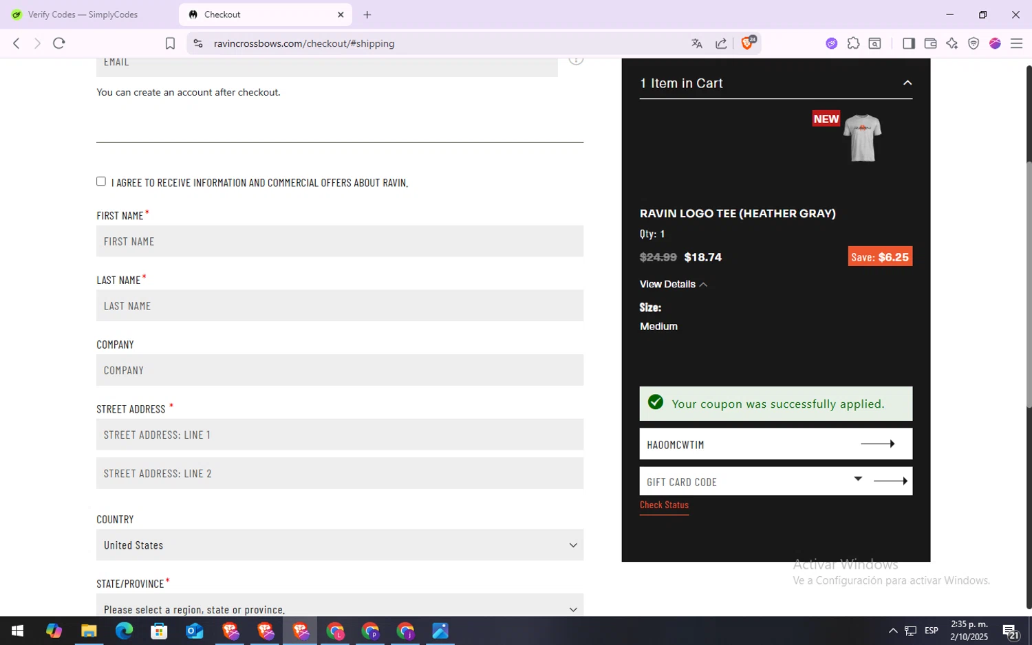The width and height of the screenshot is (1032, 645).
Task: Focus Street Address Line 2 field
Action: coord(340,473)
